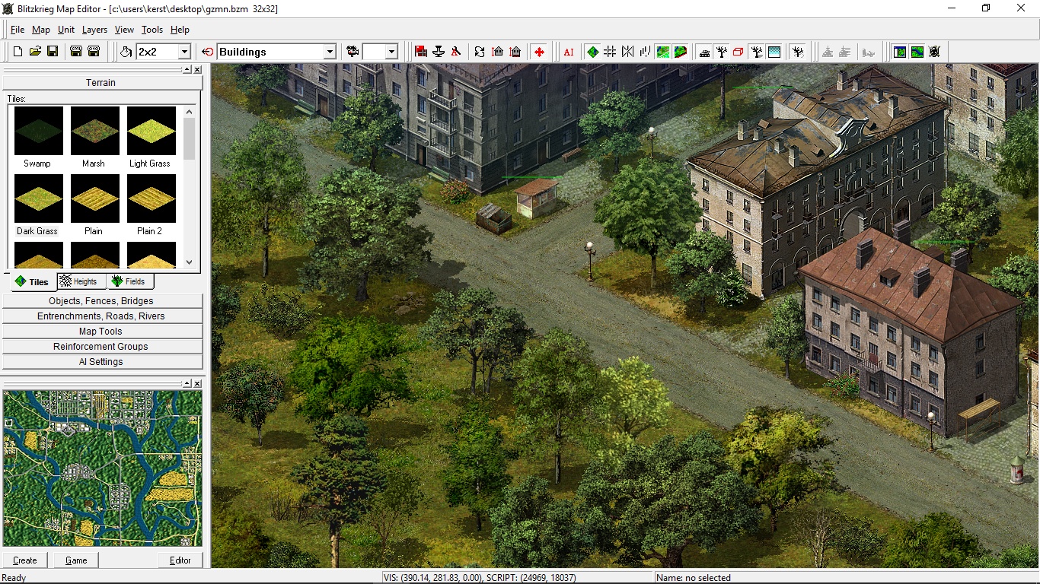The height and width of the screenshot is (584, 1040).
Task: Open the 2x2 brush size dropdown
Action: pos(183,52)
